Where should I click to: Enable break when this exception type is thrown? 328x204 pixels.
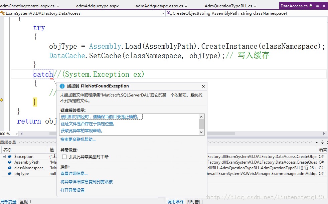coord(64,157)
